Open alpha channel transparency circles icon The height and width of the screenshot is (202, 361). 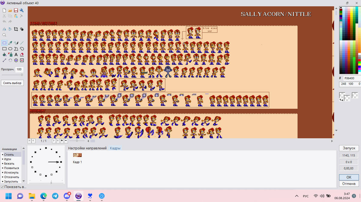click(22, 29)
